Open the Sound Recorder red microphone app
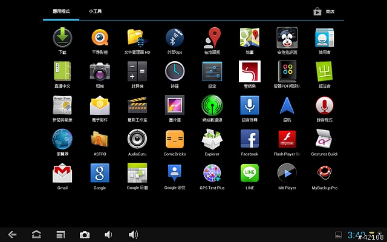 point(324,105)
